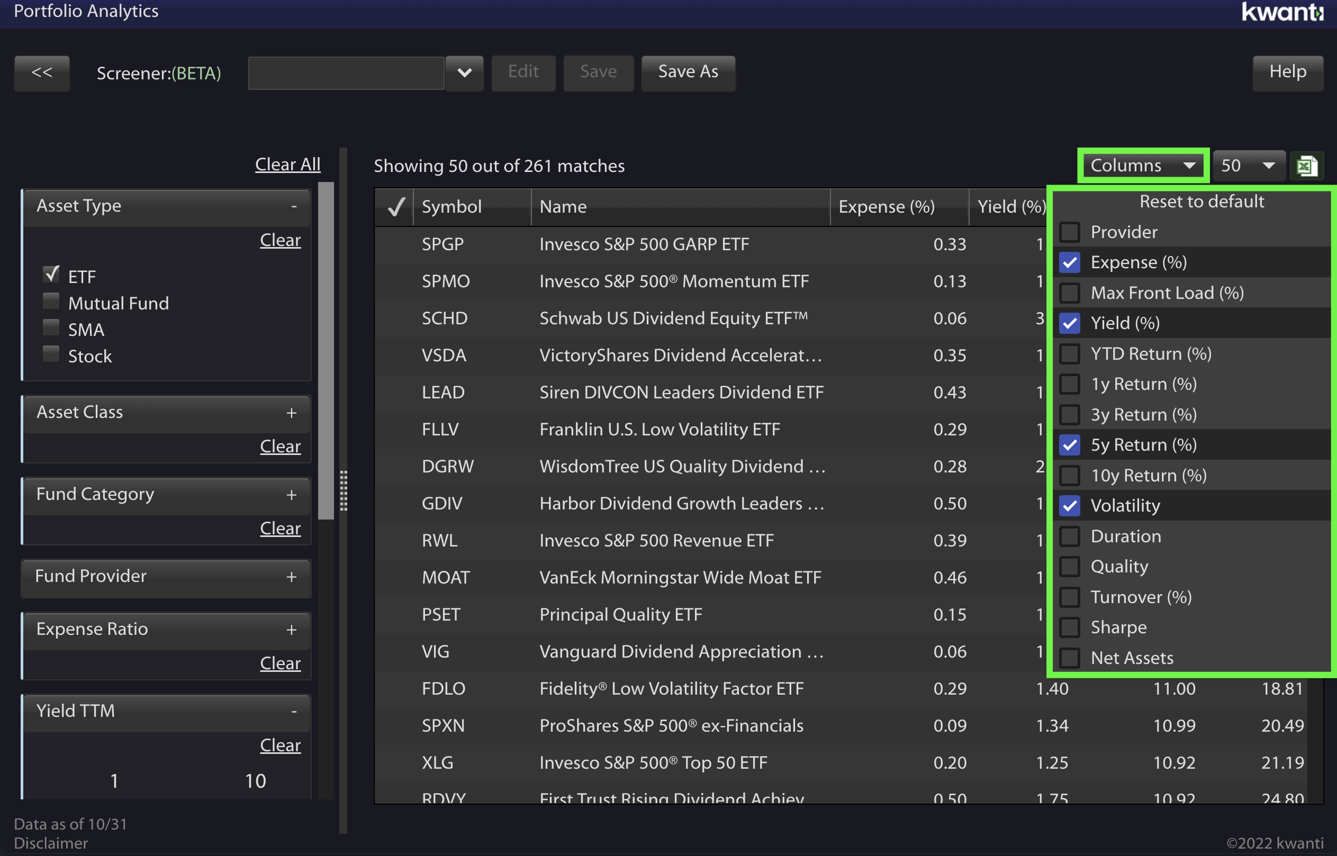
Task: Disable the 5y Return (%) column
Action: (1070, 445)
